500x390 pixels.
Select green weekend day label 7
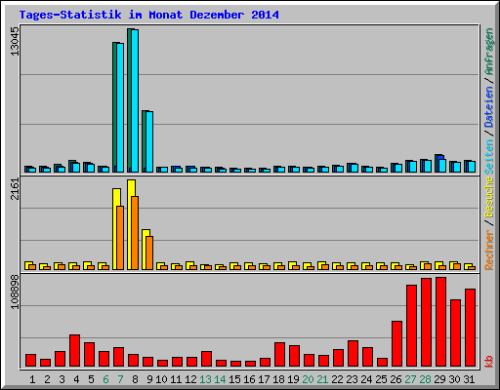pos(120,379)
